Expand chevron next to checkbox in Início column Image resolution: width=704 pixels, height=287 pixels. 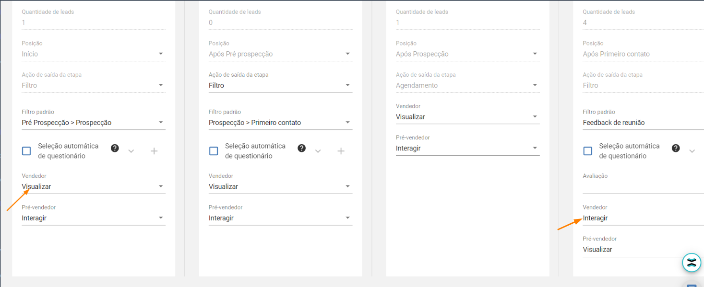131,151
